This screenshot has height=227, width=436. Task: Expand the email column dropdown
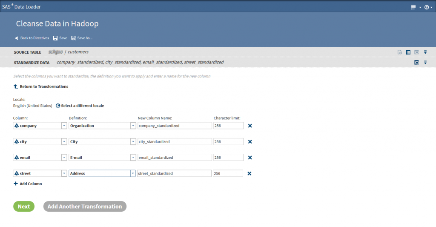(64, 158)
